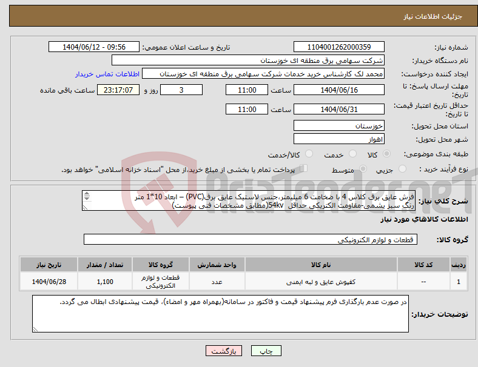This screenshot has width=478, height=367.
Task: Select the جزیی purchase type radio
Action: point(402,169)
